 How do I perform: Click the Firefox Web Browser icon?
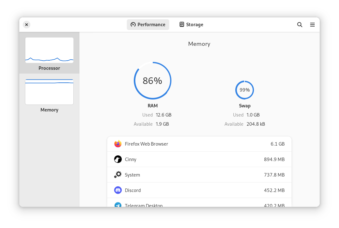[x=118, y=144]
